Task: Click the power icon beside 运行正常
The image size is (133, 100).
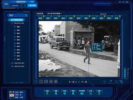Action: click(21, 5)
